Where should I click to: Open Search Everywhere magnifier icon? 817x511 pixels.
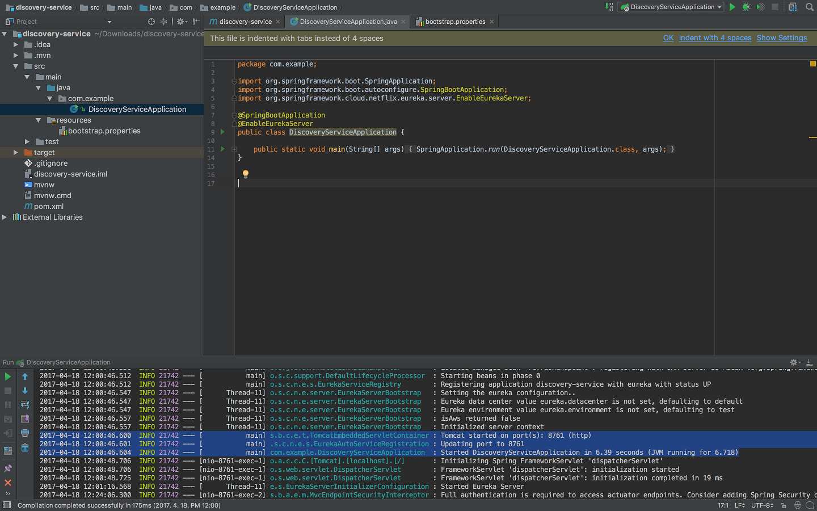click(809, 7)
